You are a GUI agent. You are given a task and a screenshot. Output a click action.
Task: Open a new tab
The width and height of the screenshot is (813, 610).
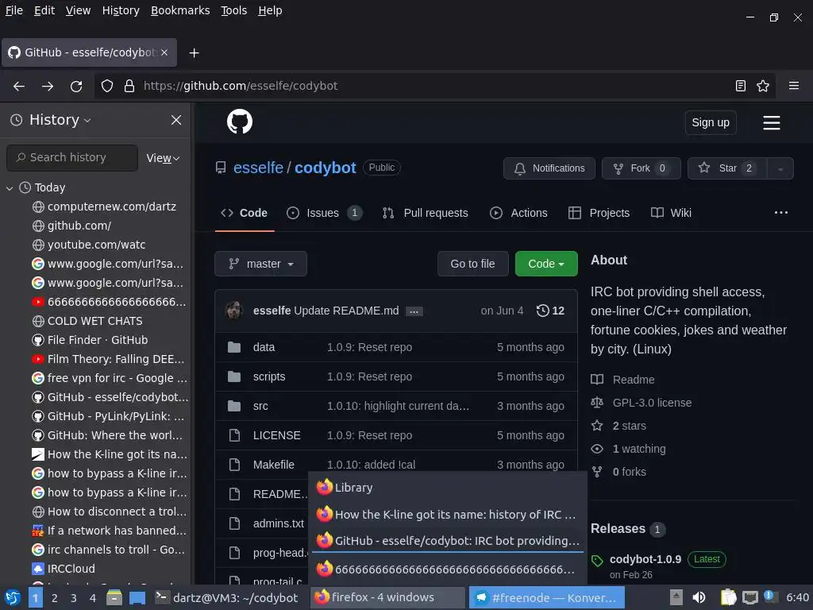point(194,53)
